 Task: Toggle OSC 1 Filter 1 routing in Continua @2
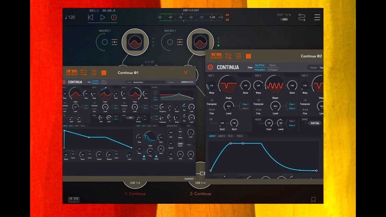pos(245,104)
